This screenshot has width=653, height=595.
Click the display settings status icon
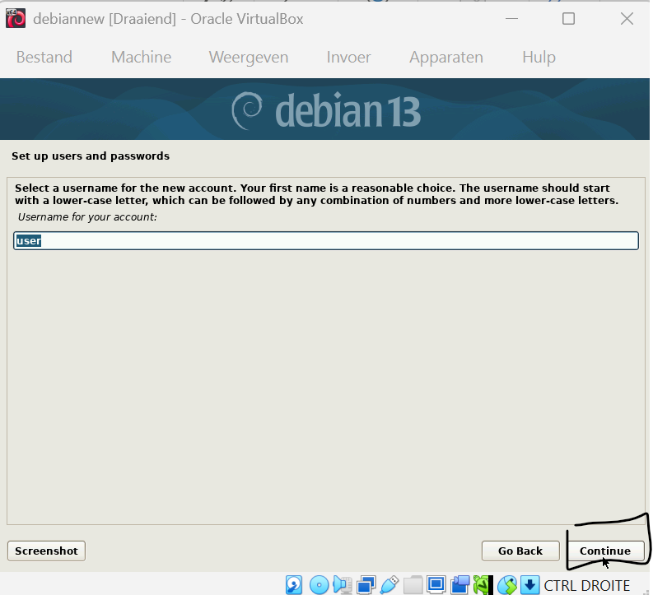[x=436, y=585]
